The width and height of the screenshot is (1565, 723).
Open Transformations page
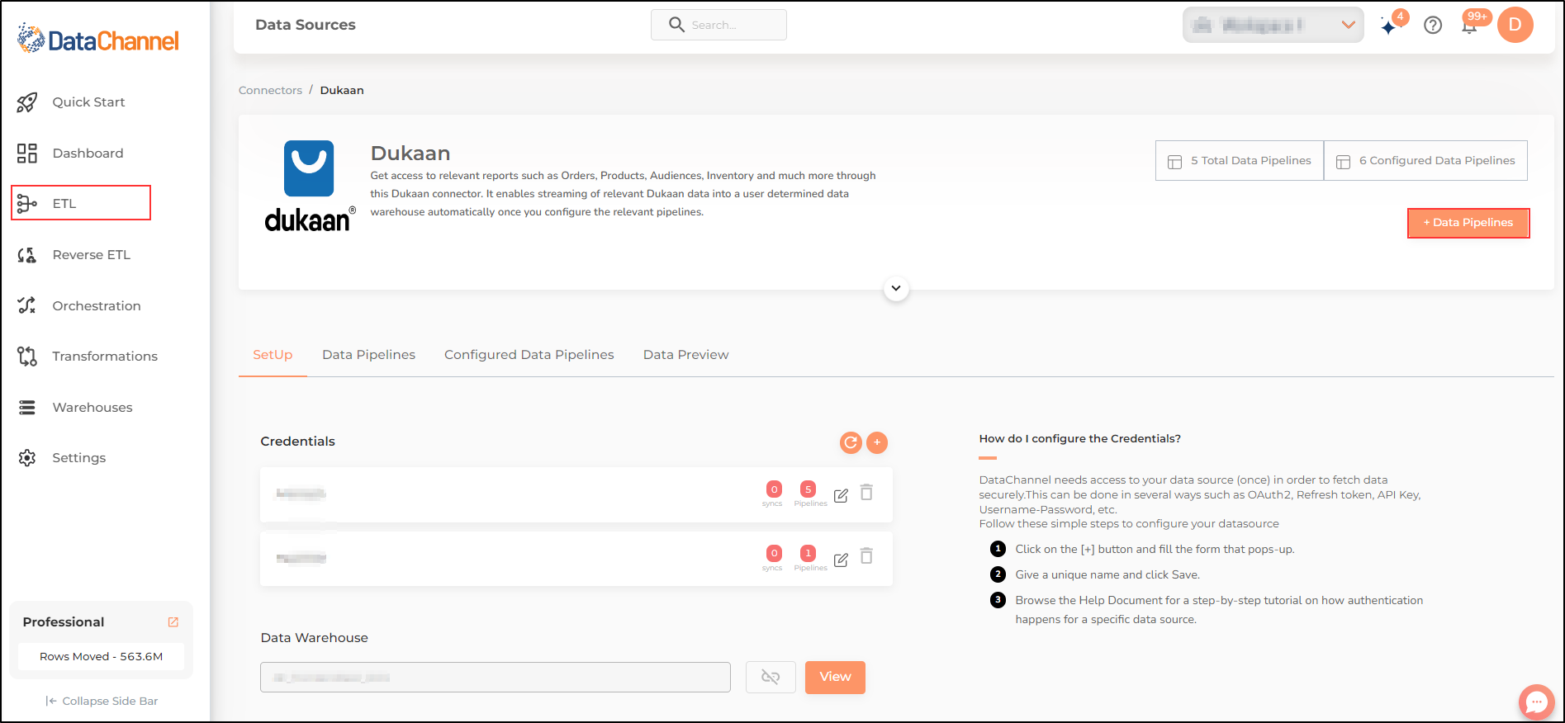[x=105, y=357]
